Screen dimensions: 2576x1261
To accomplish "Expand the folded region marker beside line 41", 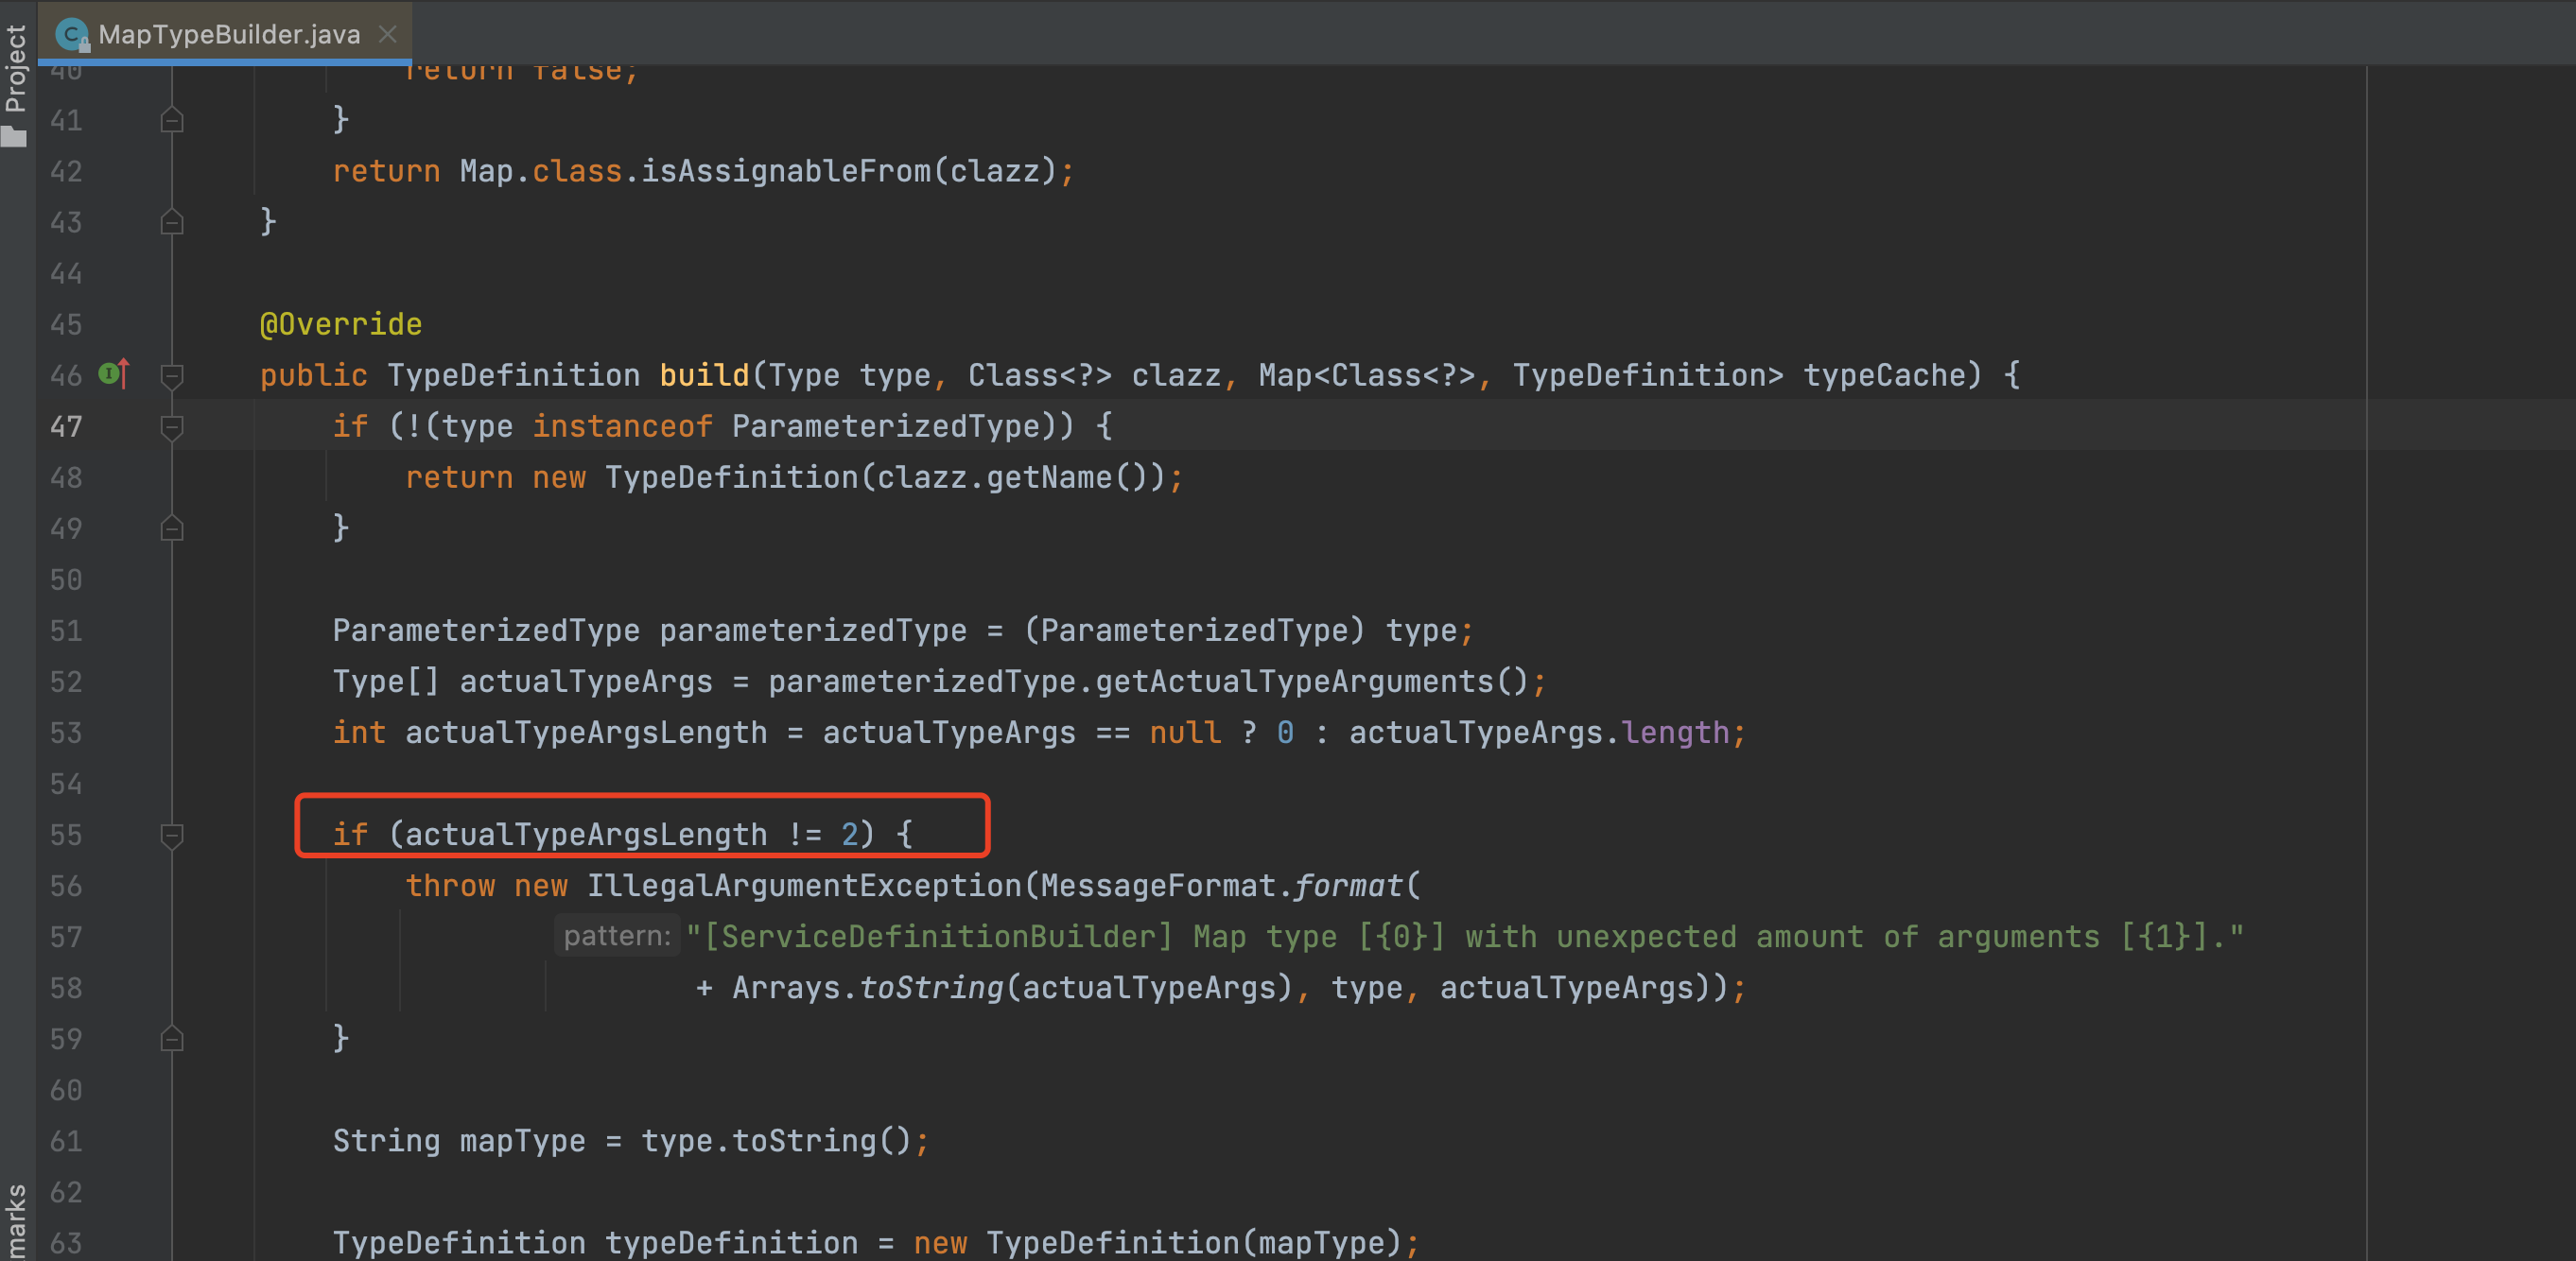I will [x=172, y=120].
